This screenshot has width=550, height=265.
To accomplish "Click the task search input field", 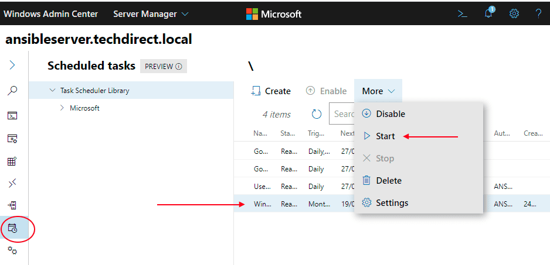I will pyautogui.click(x=342, y=114).
